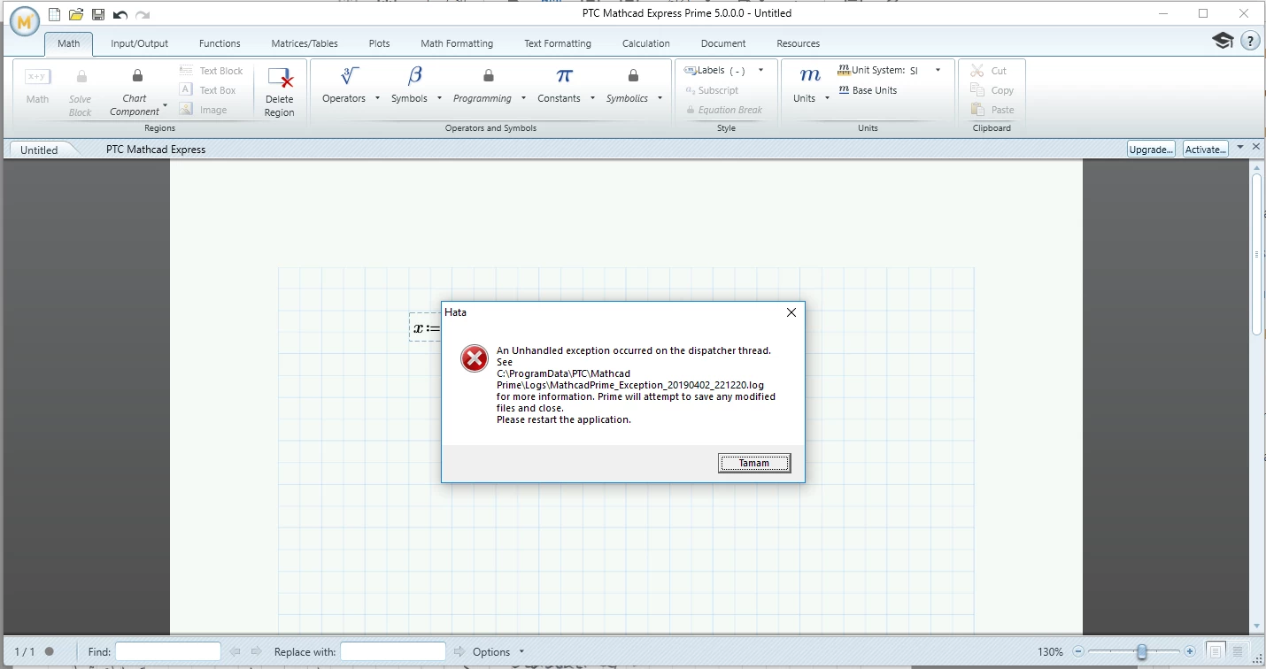Open Getting Started graduation-cap icon
Viewport: 1266px width, 669px height.
pyautogui.click(x=1223, y=41)
